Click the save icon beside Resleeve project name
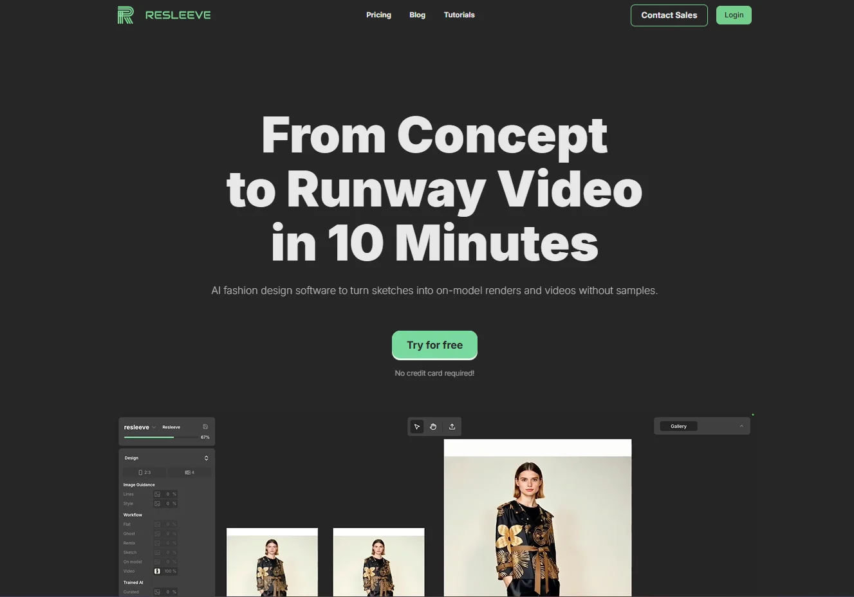This screenshot has height=597, width=854. pos(205,427)
